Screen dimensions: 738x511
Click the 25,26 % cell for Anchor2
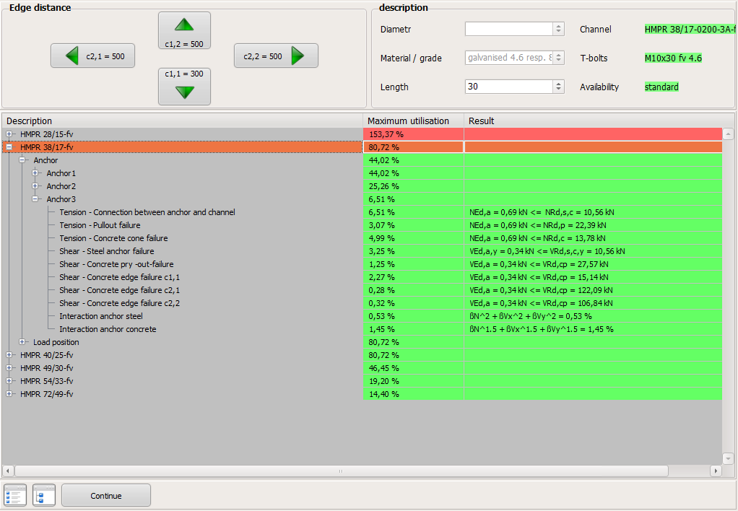(413, 186)
